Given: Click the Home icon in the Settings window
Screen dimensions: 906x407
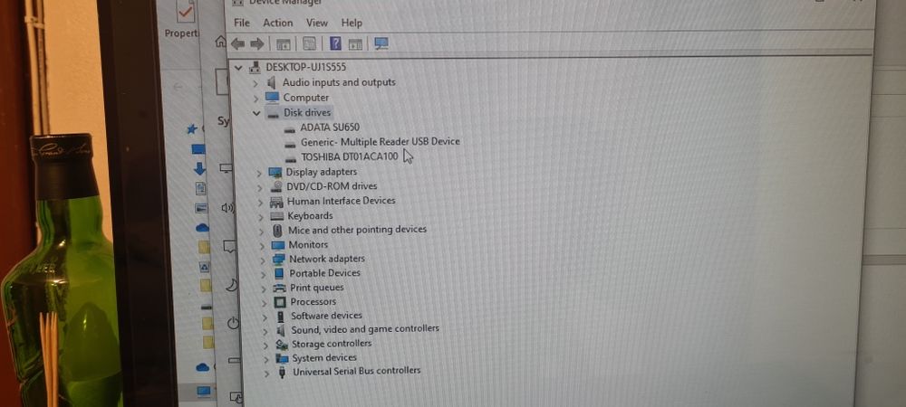Looking at the screenshot, I should pyautogui.click(x=219, y=42).
